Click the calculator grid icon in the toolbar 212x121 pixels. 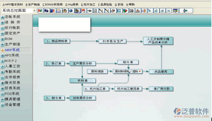[x=119, y=11]
